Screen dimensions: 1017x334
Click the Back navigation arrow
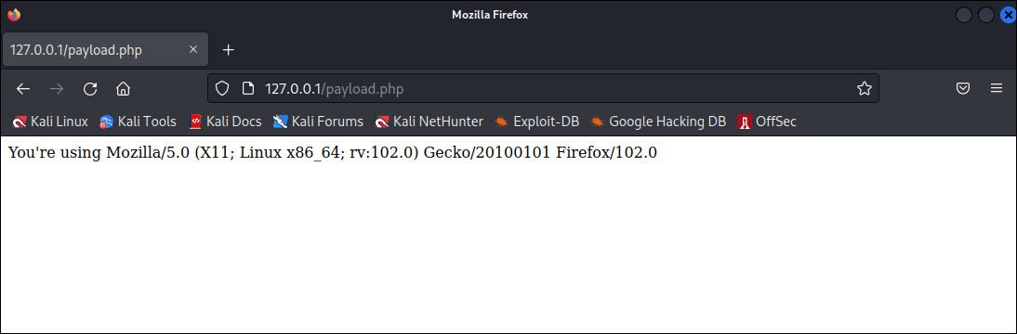point(23,89)
